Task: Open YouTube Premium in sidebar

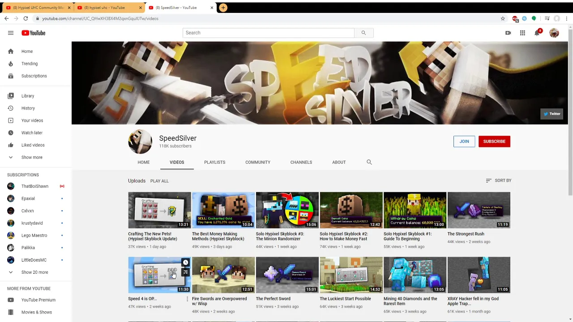Action: [x=36, y=300]
